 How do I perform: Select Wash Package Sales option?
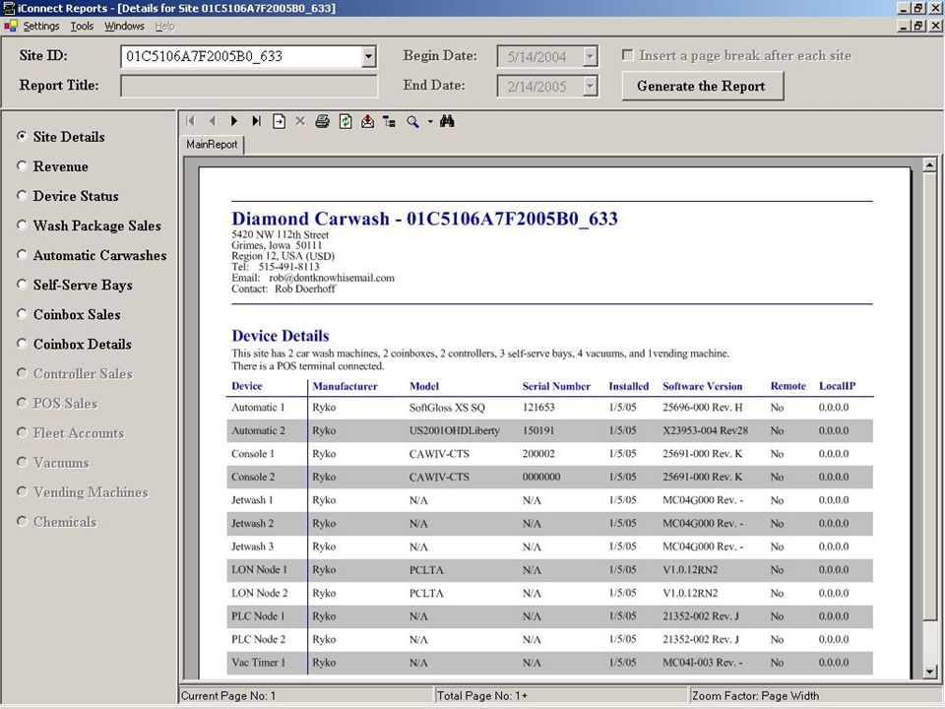[x=23, y=225]
